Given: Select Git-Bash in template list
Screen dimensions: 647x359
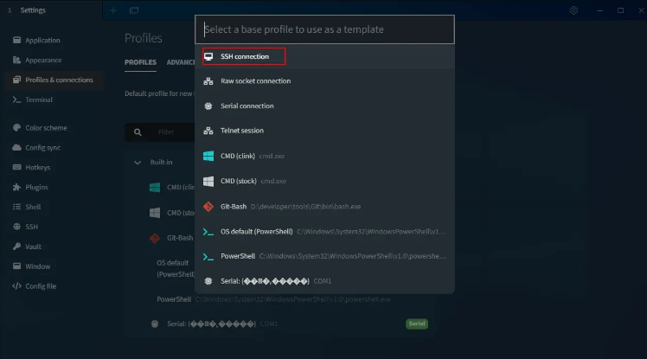Looking at the screenshot, I should [x=324, y=207].
